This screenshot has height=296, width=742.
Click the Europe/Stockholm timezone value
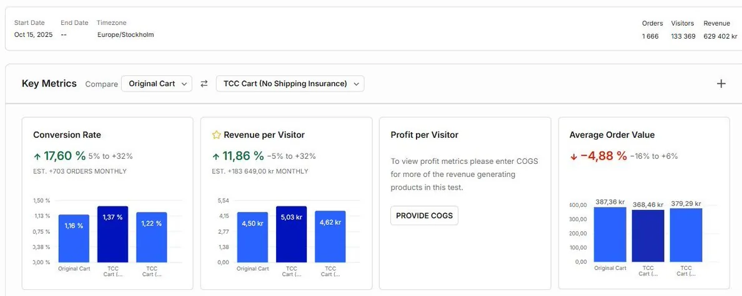(x=126, y=35)
